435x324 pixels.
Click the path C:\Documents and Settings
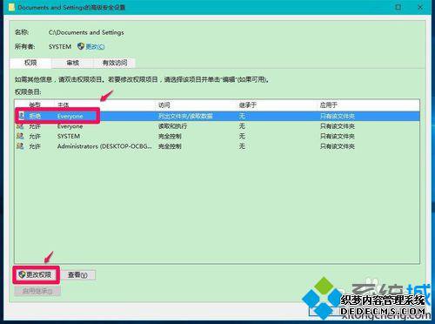pos(86,32)
